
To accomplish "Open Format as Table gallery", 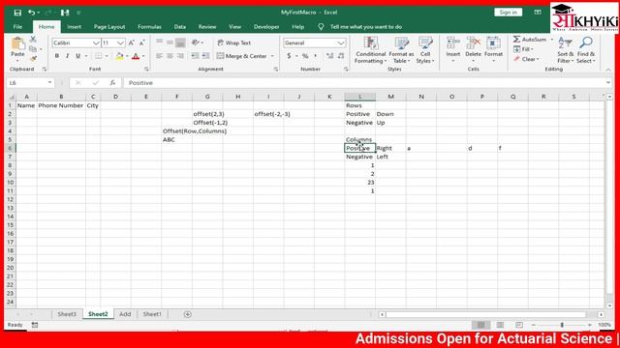I will 401,50.
